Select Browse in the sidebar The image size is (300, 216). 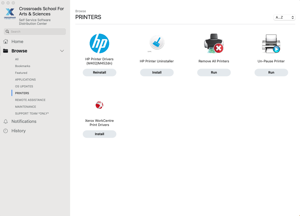19,51
